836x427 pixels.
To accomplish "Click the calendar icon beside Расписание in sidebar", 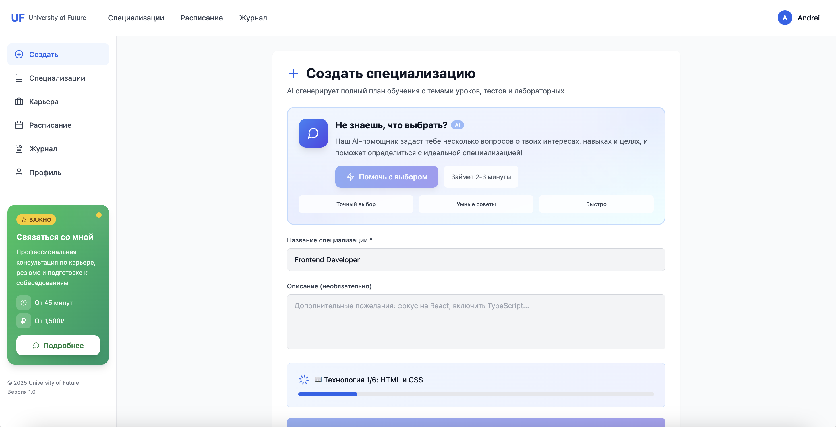I will [x=19, y=125].
